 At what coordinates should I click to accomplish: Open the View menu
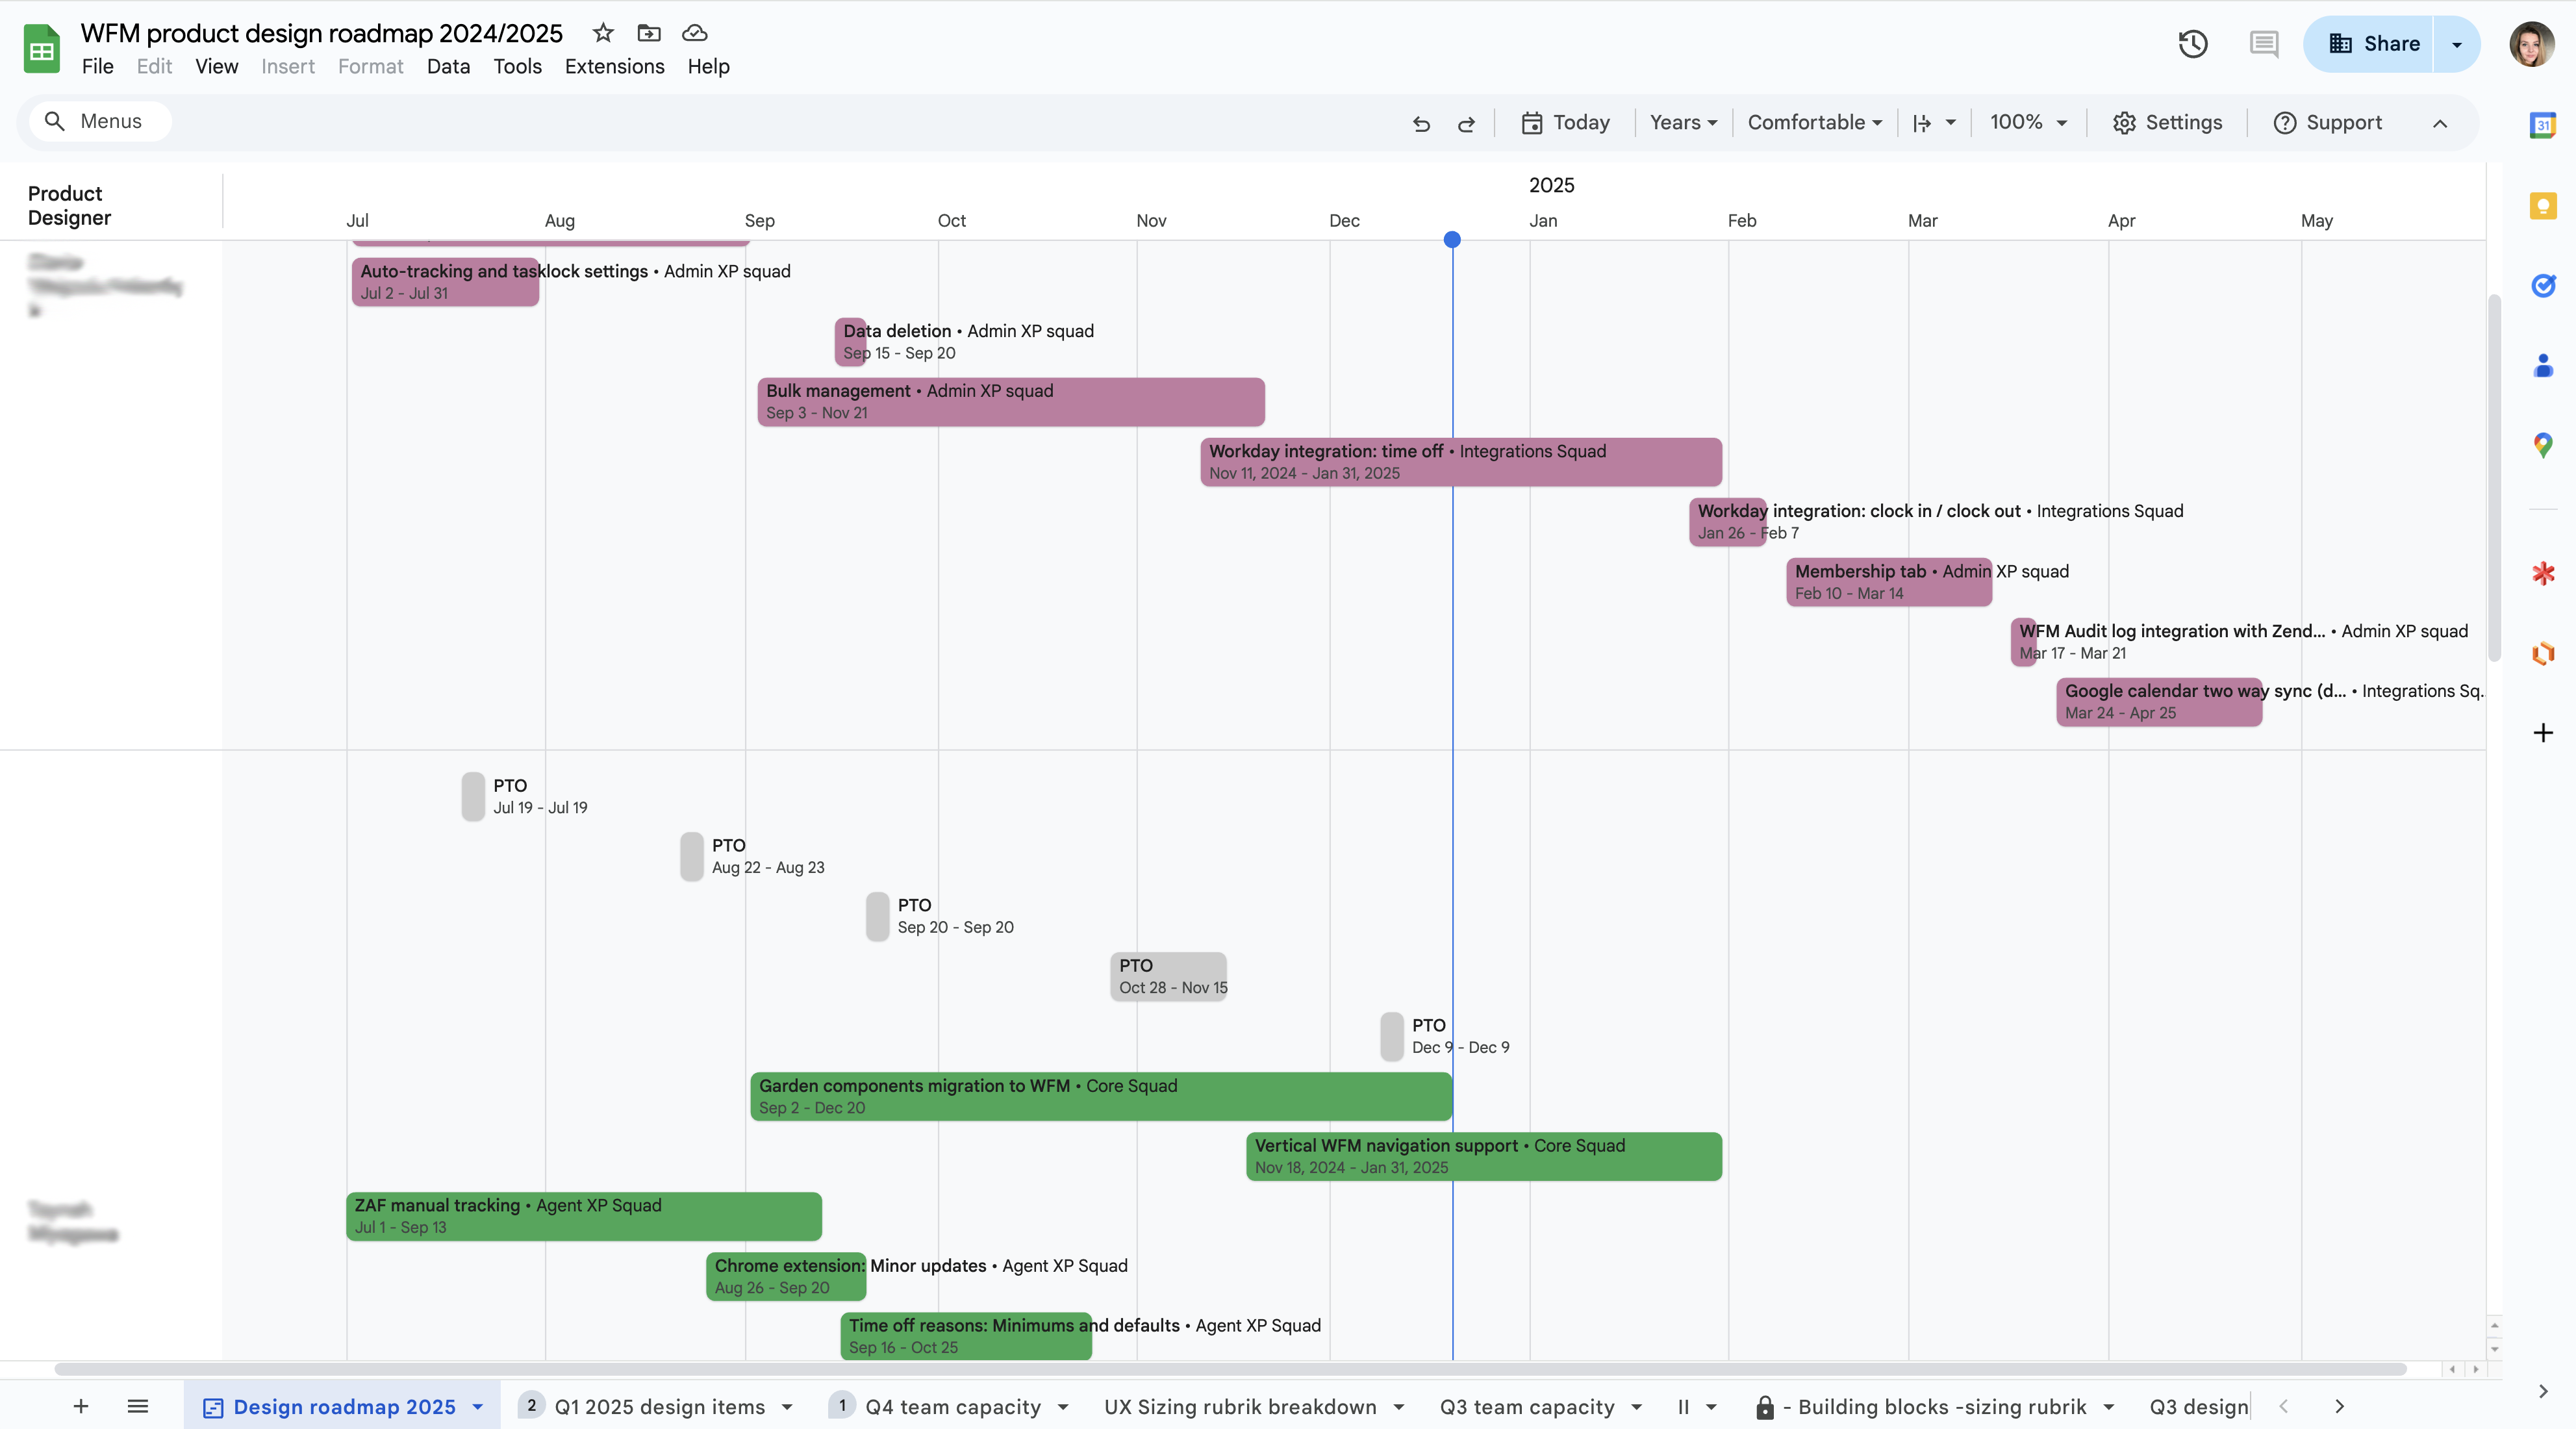point(216,66)
